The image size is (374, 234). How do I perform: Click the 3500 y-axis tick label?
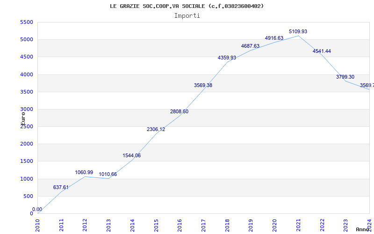click(x=27, y=92)
